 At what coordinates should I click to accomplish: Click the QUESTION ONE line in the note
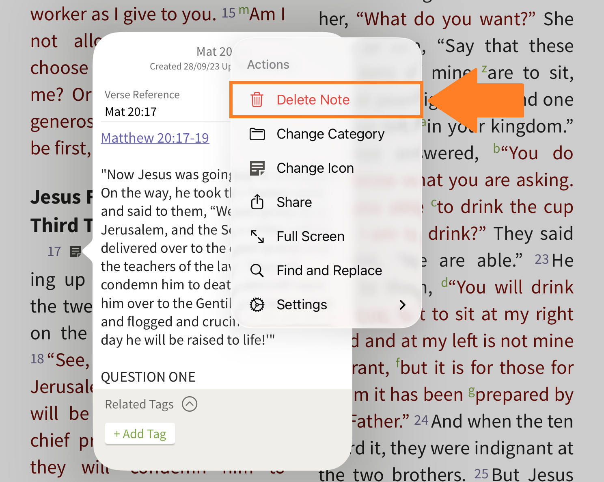tap(148, 377)
